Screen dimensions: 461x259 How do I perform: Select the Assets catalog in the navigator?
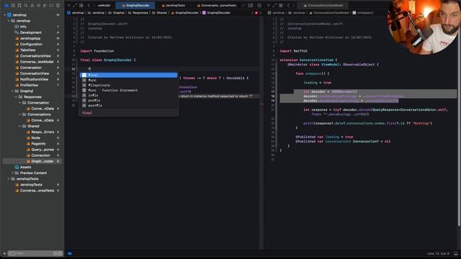click(26, 167)
